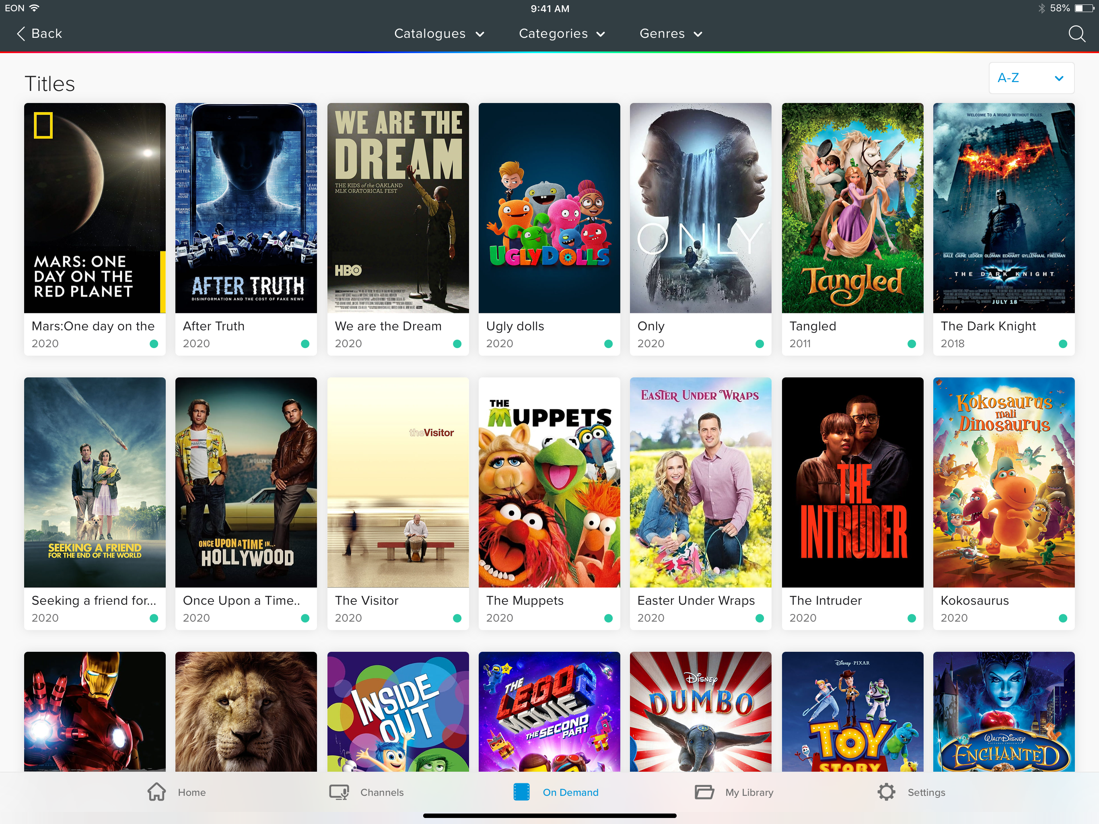Image resolution: width=1099 pixels, height=824 pixels.
Task: Tap the Back chevron arrow
Action: coord(21,34)
